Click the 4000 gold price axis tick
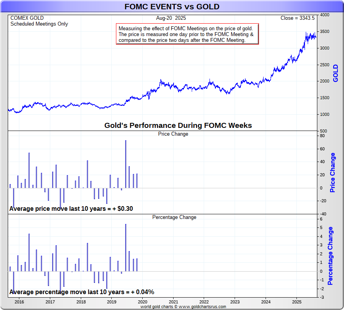The image size is (344, 310). [x=325, y=15]
